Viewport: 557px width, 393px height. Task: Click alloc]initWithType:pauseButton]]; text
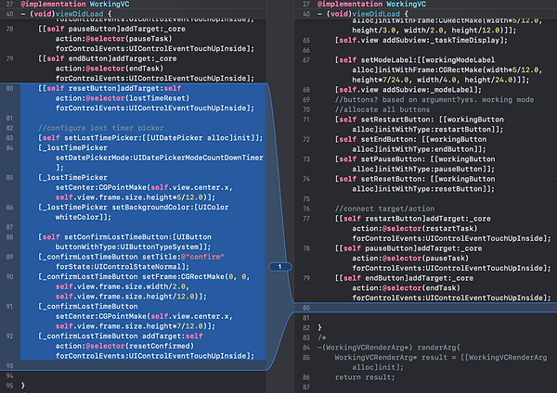coord(423,170)
